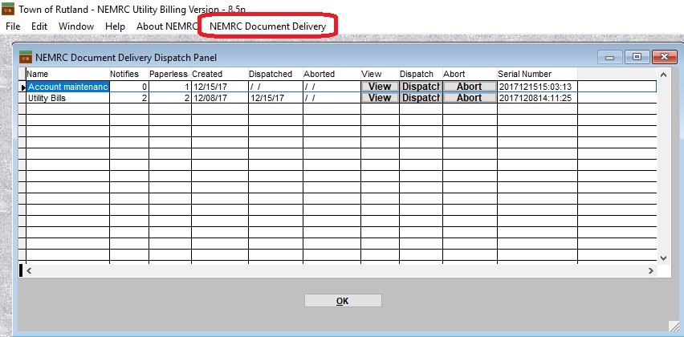Abort the Utility Bills delivery
Screen dimensions: 684x337
470,98
